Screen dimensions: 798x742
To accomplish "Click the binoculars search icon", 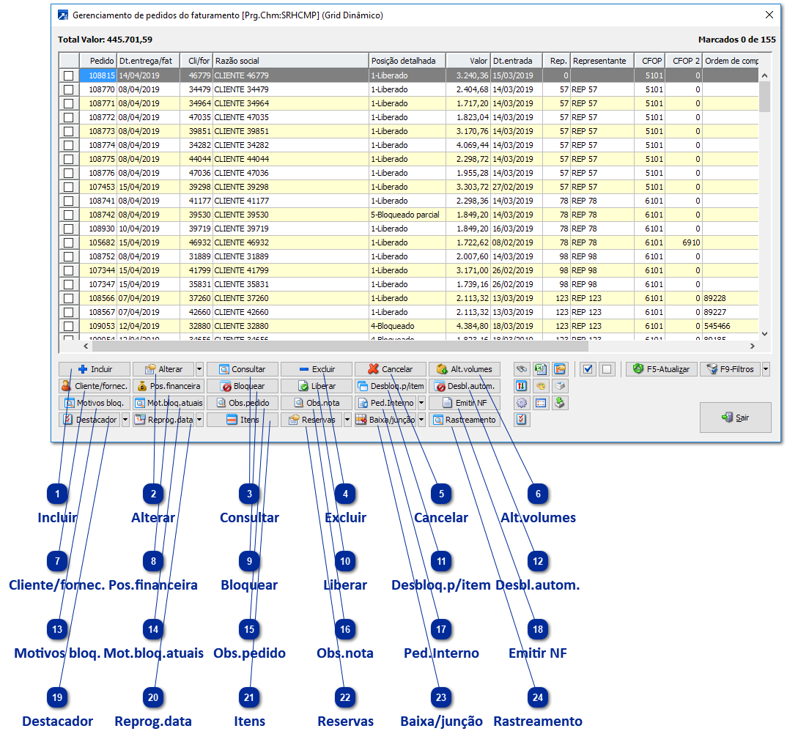I will pos(522,369).
